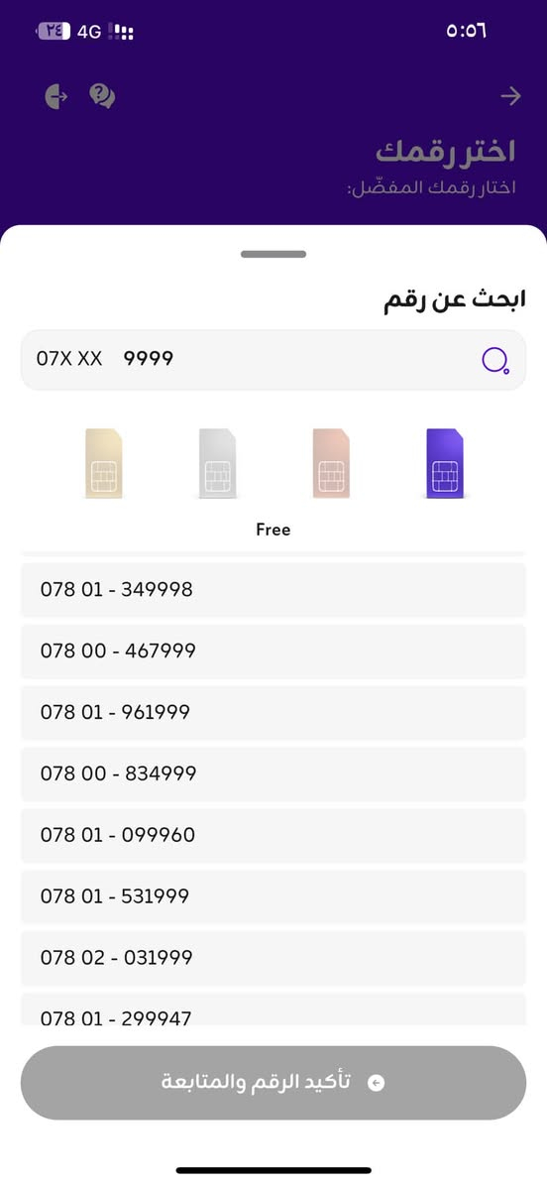The width and height of the screenshot is (547, 1184).
Task: Tap the logout icon in header
Action: click(55, 96)
